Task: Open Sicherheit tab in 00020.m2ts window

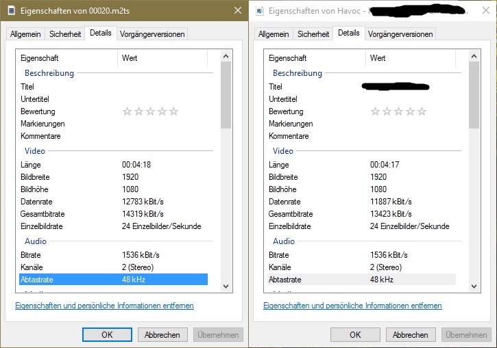Action: tap(65, 34)
